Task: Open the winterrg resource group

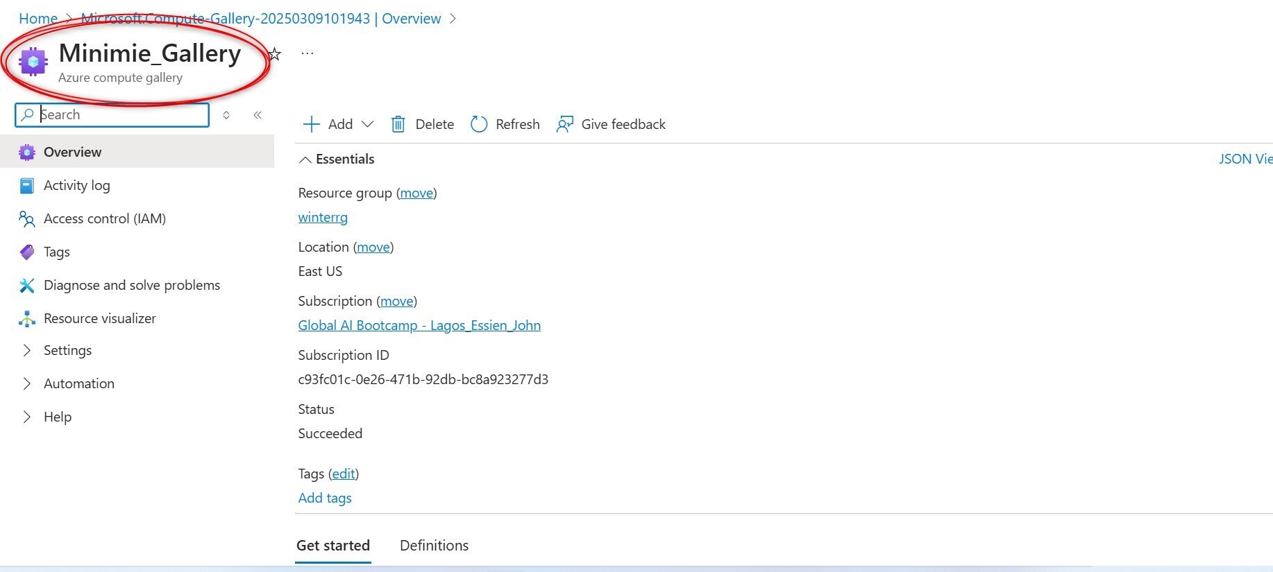Action: [323, 217]
